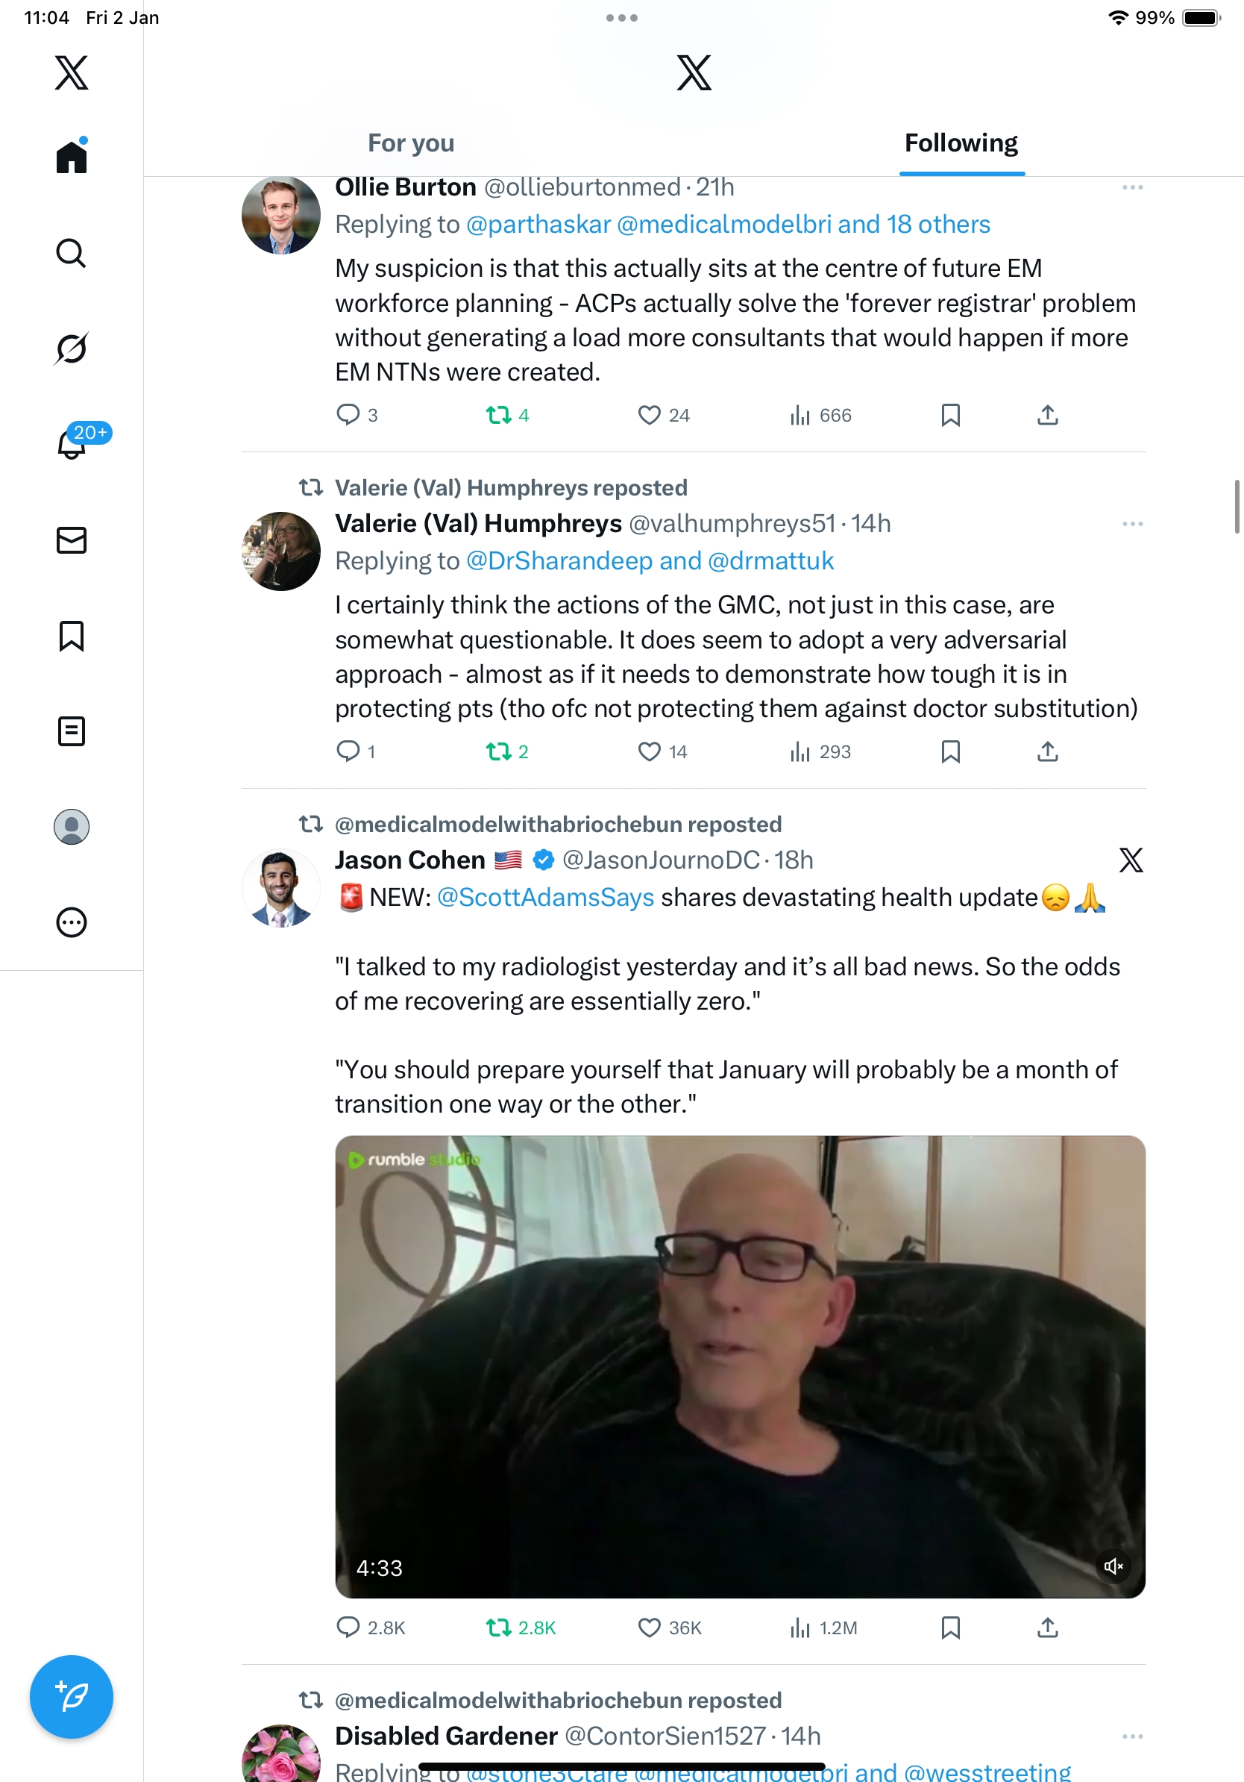Switch to the For you tab
Screen dimensions: 1244x1782
(410, 143)
